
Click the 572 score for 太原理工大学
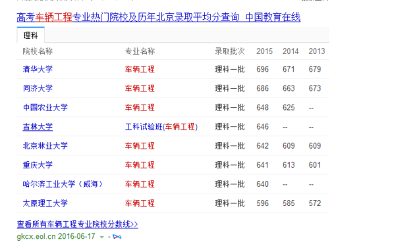(x=315, y=203)
